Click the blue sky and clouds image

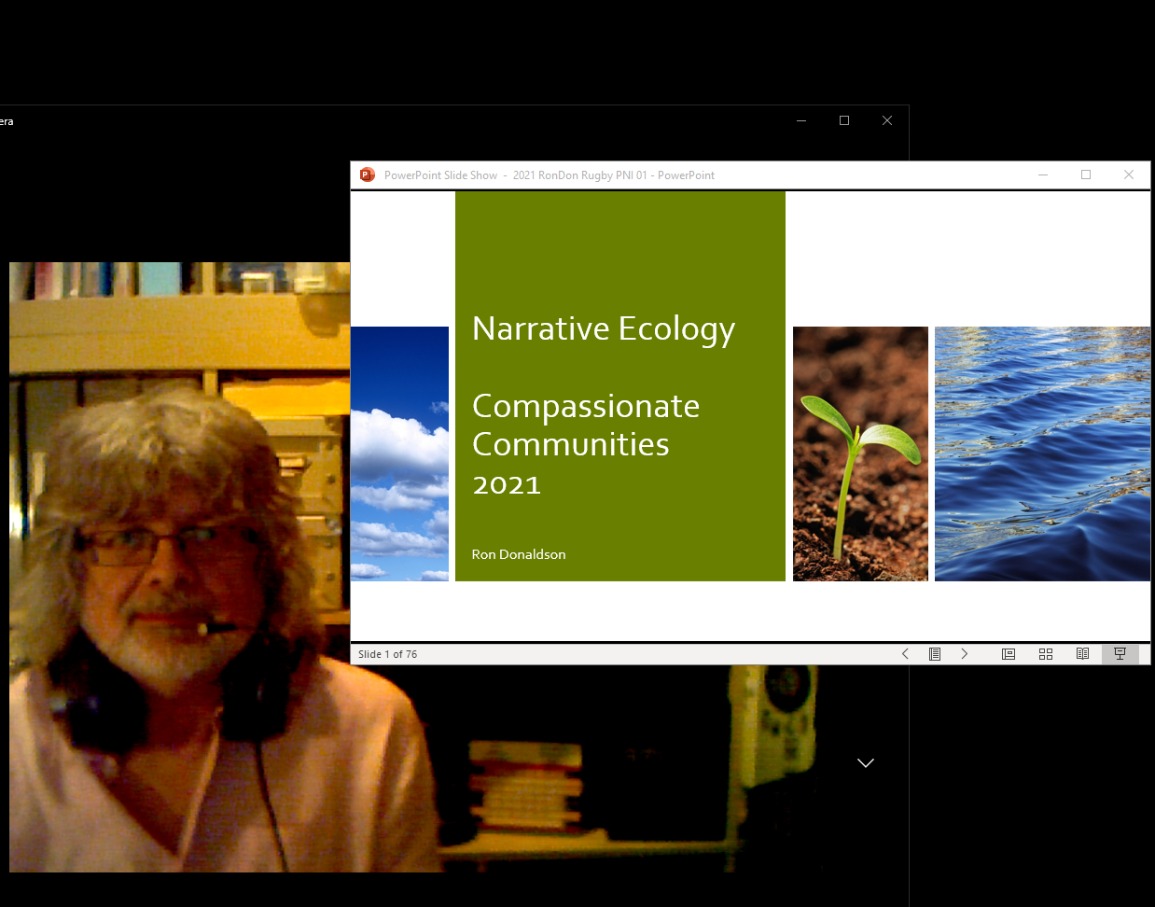click(x=399, y=453)
